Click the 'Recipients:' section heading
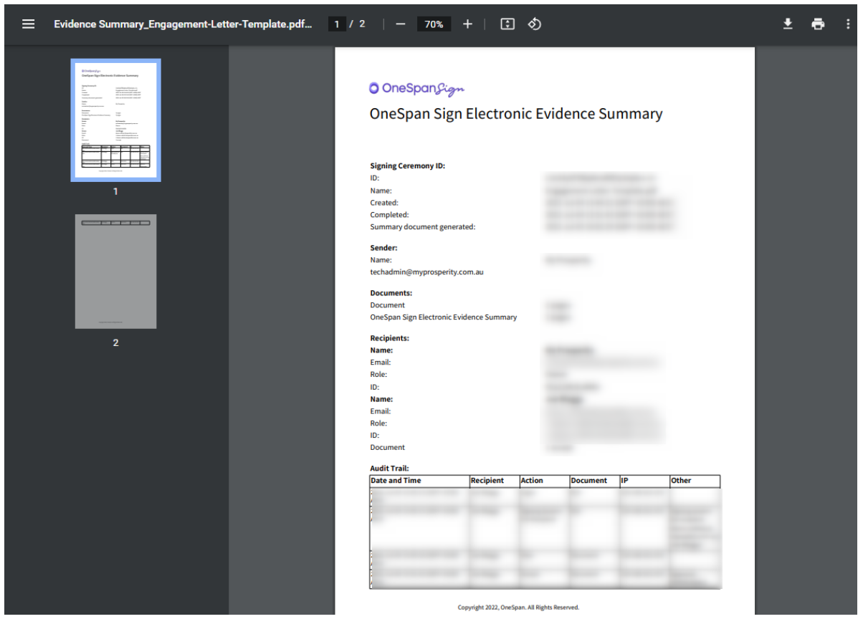The image size is (863, 619). pos(390,338)
